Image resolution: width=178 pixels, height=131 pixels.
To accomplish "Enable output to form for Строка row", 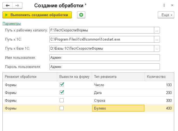I will [62, 100].
